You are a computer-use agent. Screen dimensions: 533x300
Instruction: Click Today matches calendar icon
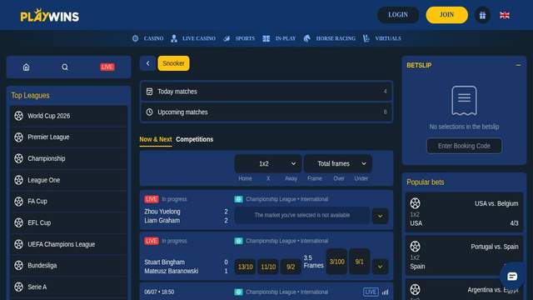tap(149, 92)
